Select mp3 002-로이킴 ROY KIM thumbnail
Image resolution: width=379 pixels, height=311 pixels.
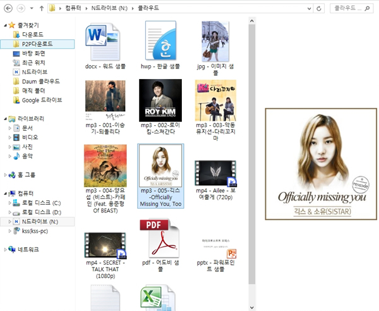[x=160, y=101]
